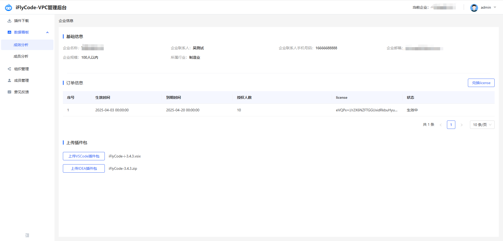Click the company size value 100人以内
Viewport: 503px width, 241px height.
coord(90,57)
